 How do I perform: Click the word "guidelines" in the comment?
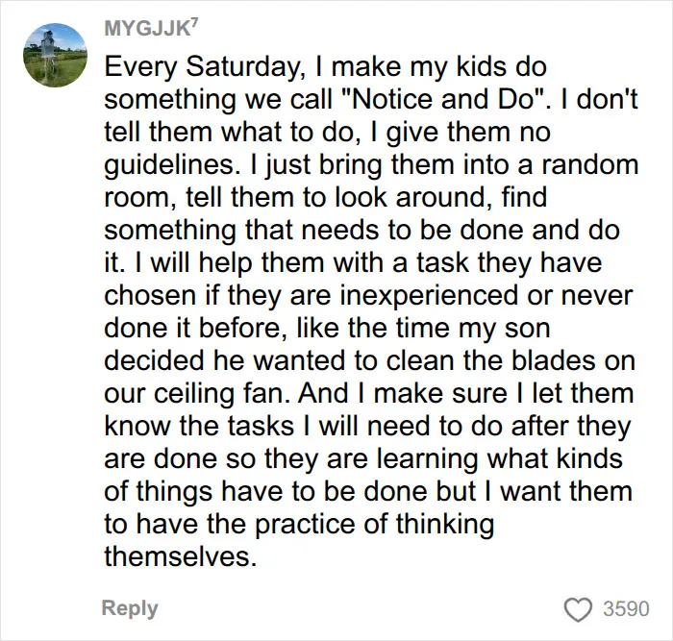169,165
